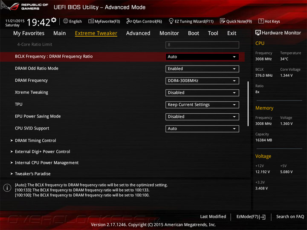307x230 pixels.
Task: Click the MyFavorite(F3) list icon
Action: tap(91, 21)
